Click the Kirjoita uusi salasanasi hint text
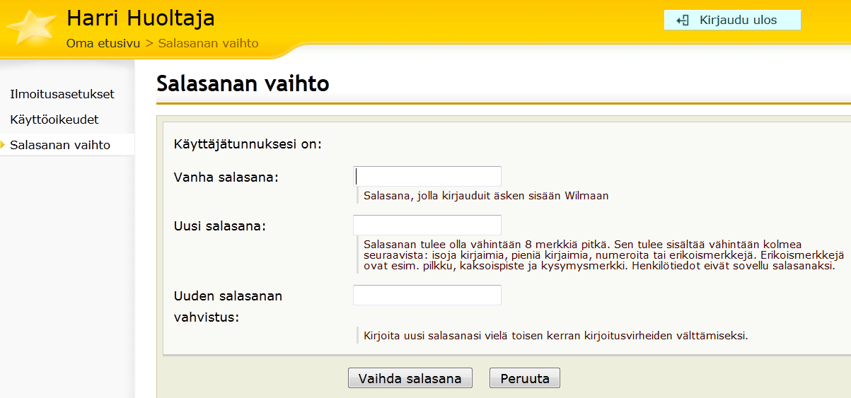This screenshot has width=851, height=398. click(x=555, y=335)
